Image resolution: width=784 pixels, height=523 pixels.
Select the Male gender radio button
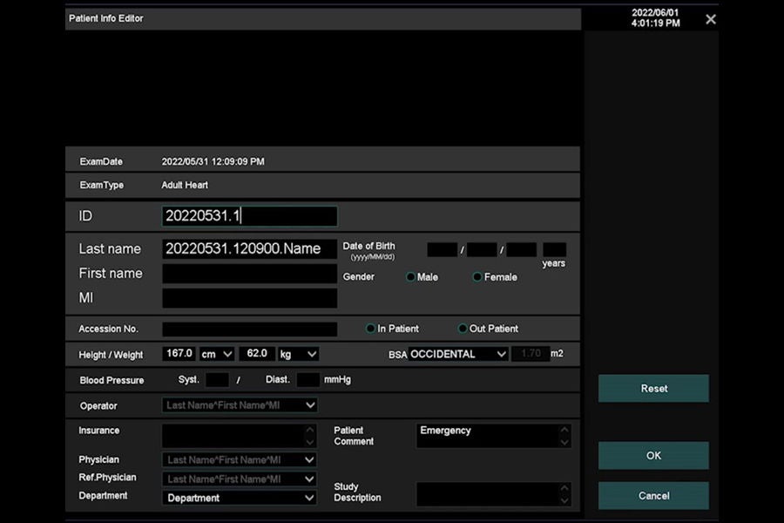[x=410, y=277]
